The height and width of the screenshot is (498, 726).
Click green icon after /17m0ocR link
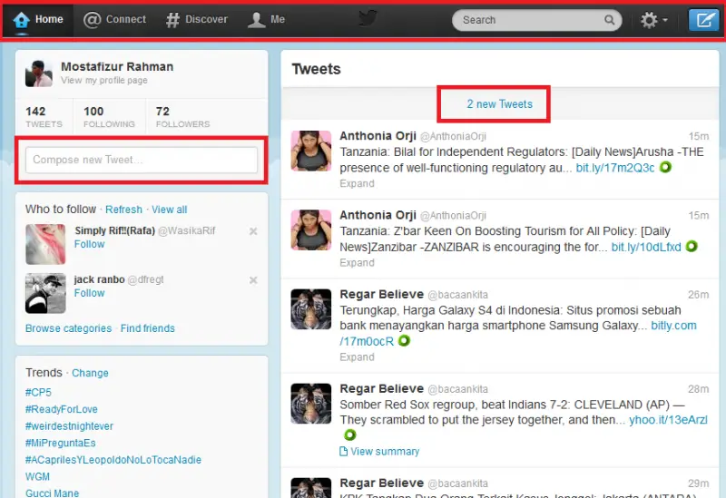coord(404,341)
